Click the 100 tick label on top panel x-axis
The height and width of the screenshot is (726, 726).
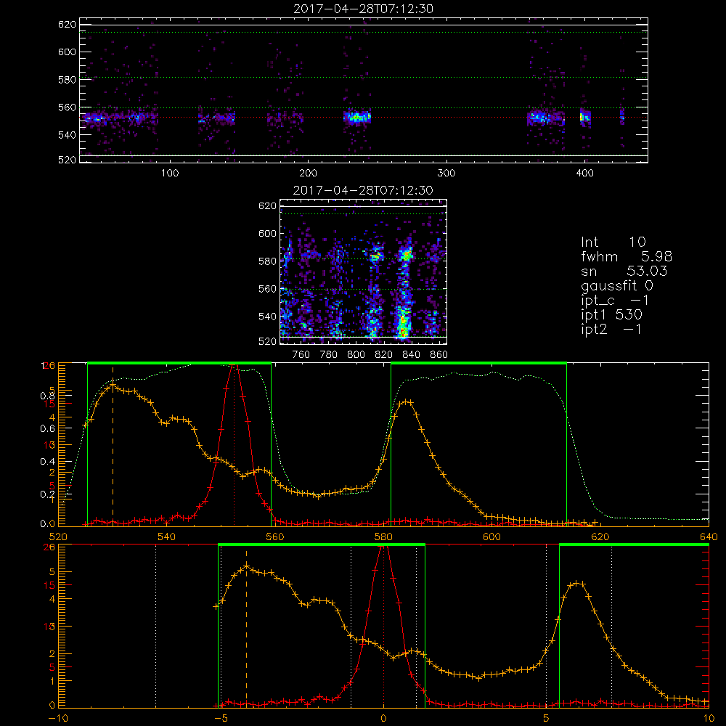click(170, 174)
